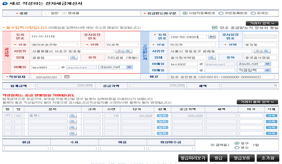The height and width of the screenshot is (164, 282).
Task: Open the 직접입력 email domain dropdown
Action: coord(254,70)
